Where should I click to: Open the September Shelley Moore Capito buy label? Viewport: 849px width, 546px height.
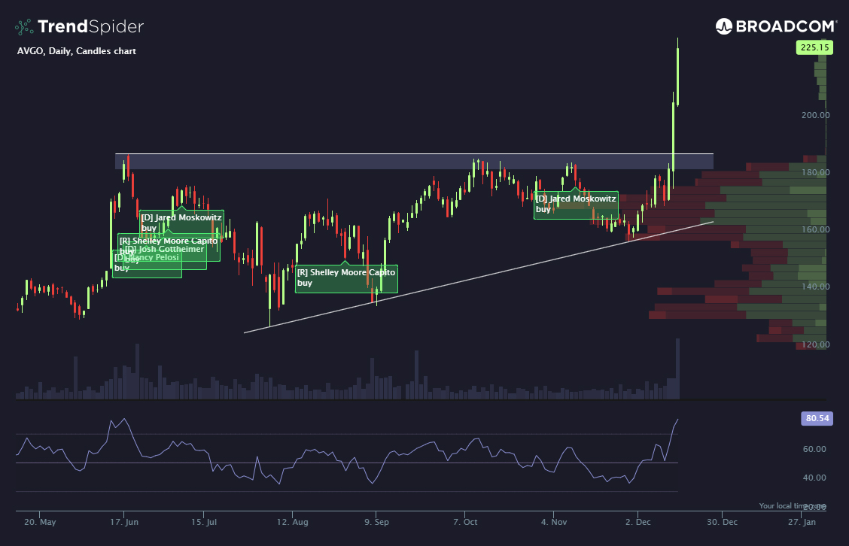[x=346, y=279]
